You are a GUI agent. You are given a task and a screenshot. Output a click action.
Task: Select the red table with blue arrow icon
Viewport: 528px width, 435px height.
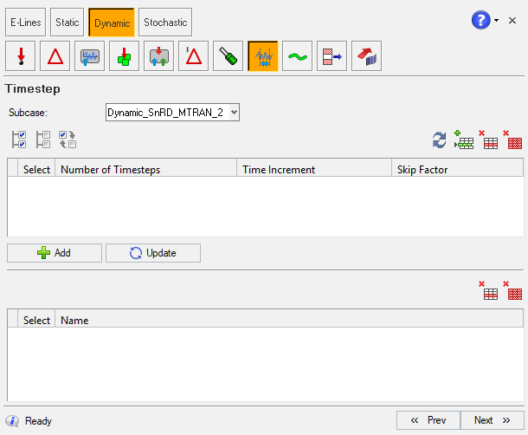332,56
